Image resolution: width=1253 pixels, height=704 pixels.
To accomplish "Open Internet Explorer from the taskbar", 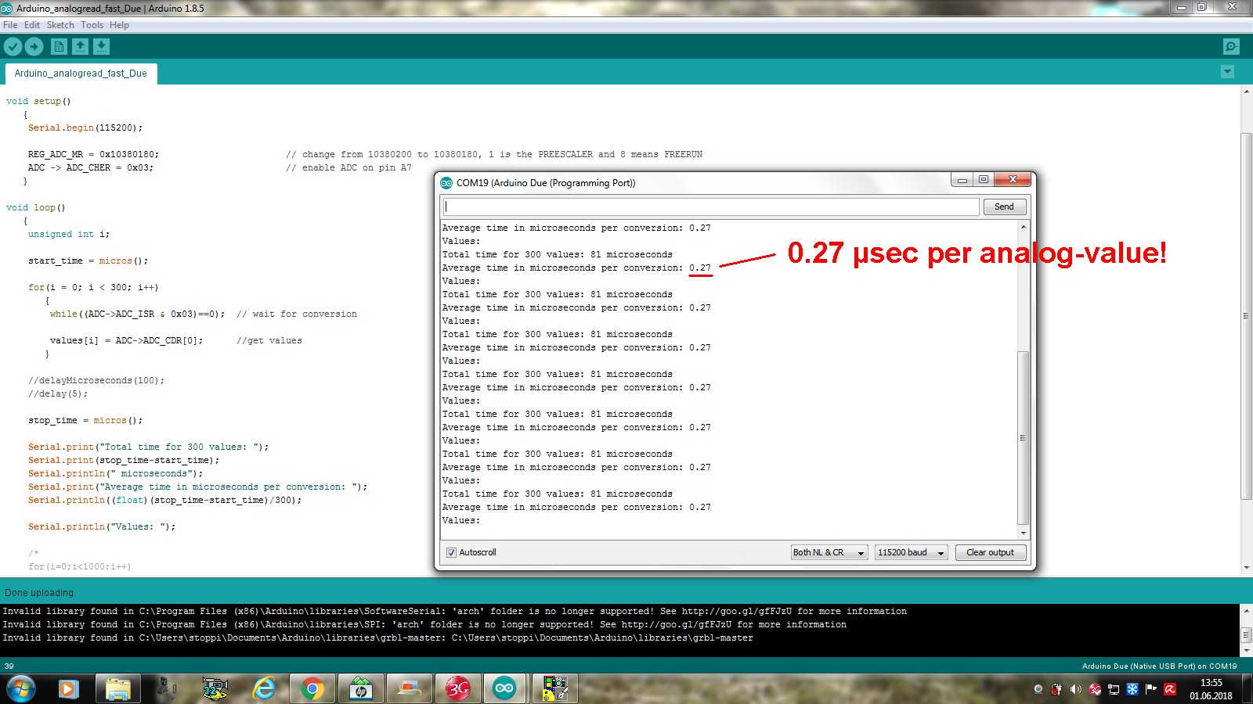I will [265, 689].
